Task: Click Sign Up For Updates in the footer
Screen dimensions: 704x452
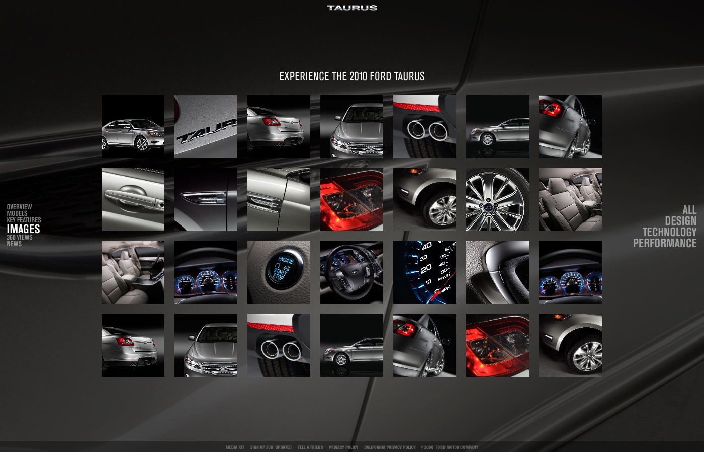Action: pyautogui.click(x=271, y=447)
